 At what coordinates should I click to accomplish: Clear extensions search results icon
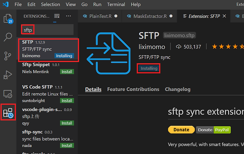point(57,16)
